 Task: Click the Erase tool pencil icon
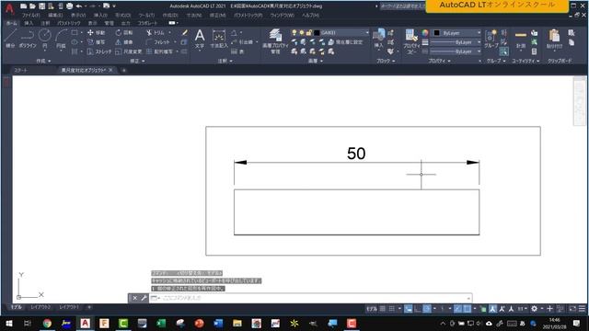(184, 33)
